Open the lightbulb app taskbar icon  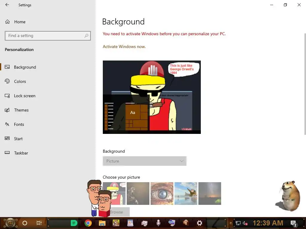pos(186,223)
